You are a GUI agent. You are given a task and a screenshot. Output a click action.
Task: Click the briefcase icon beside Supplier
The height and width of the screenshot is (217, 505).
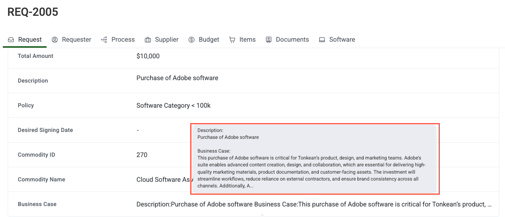pos(148,40)
